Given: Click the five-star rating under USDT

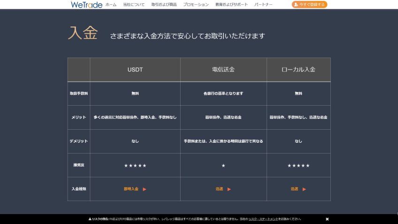Looking at the screenshot, I should (x=135, y=165).
